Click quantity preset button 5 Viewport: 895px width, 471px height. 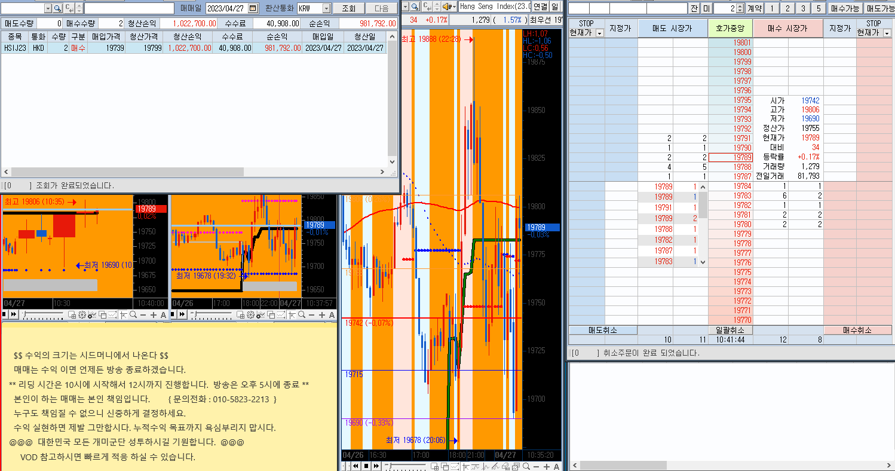[818, 8]
